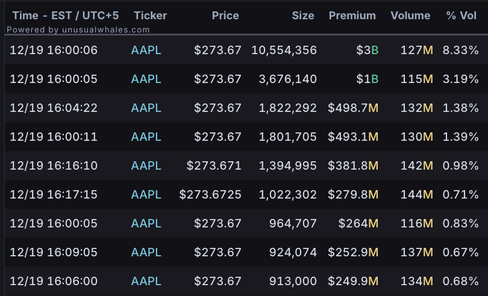Image resolution: width=488 pixels, height=296 pixels.
Task: Pick the 142M volume value
Action: (x=417, y=165)
